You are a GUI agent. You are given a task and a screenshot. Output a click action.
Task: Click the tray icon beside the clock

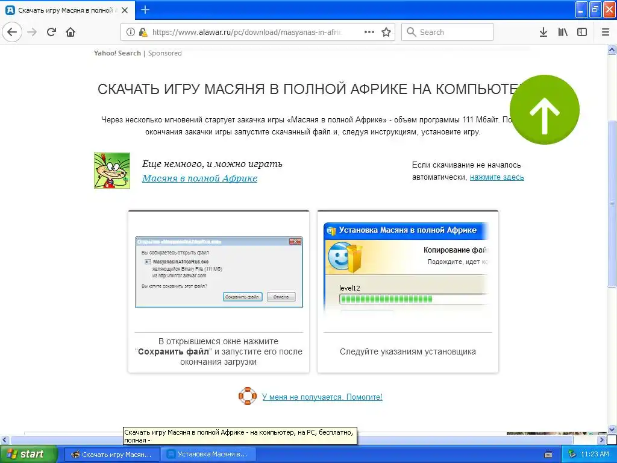click(x=572, y=455)
